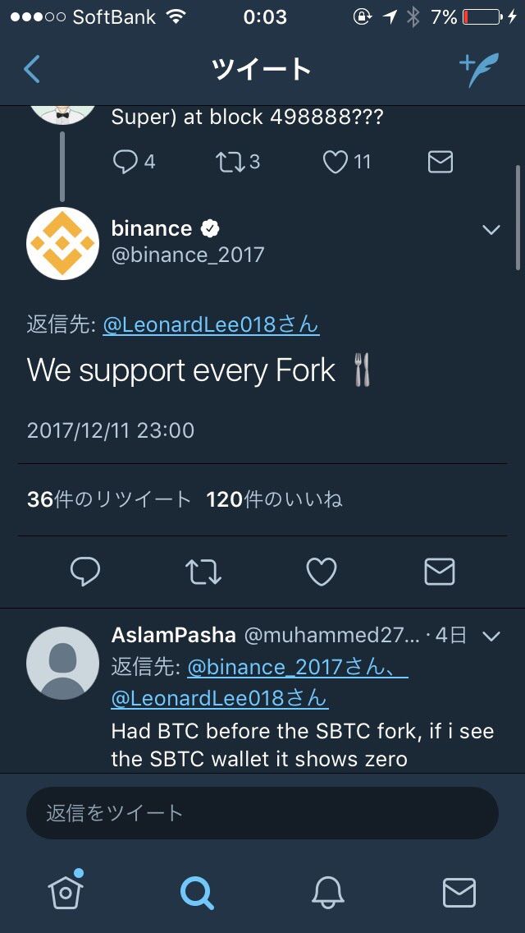Expand options chevron on binance tweet
Viewport: 525px width, 933px height.
coord(491,230)
